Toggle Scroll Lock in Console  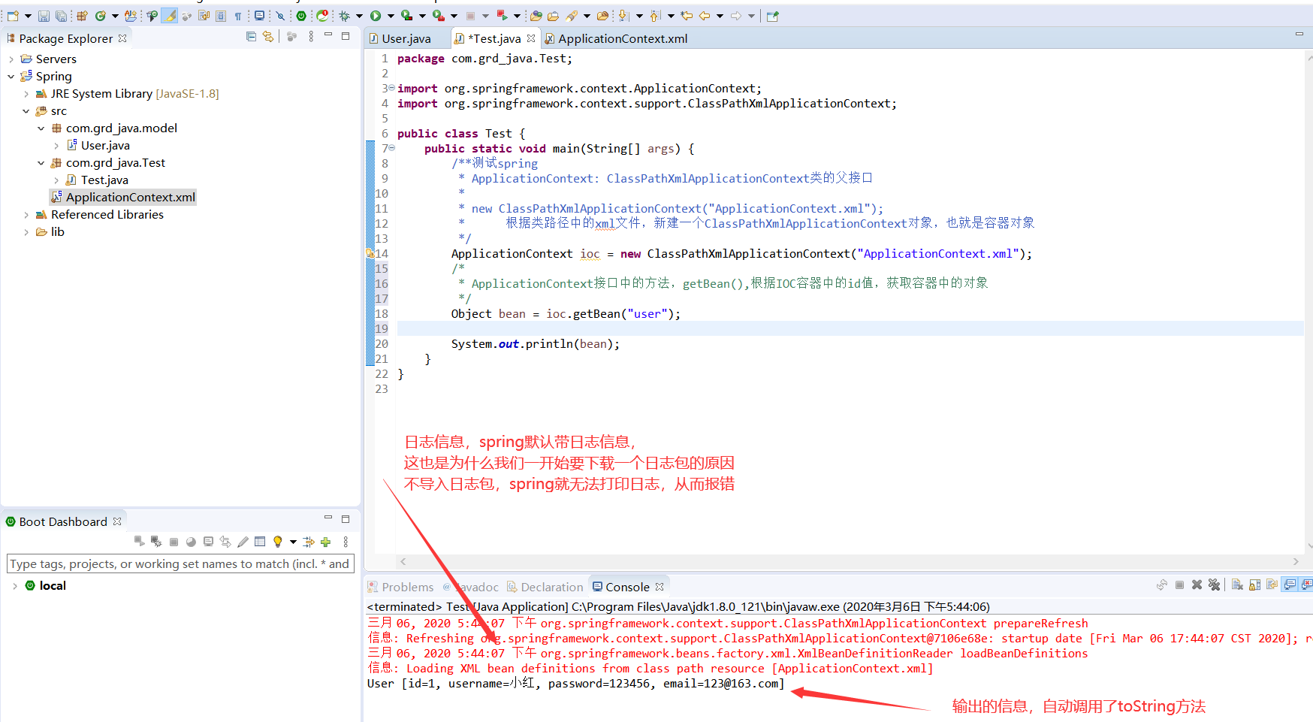(x=1254, y=585)
